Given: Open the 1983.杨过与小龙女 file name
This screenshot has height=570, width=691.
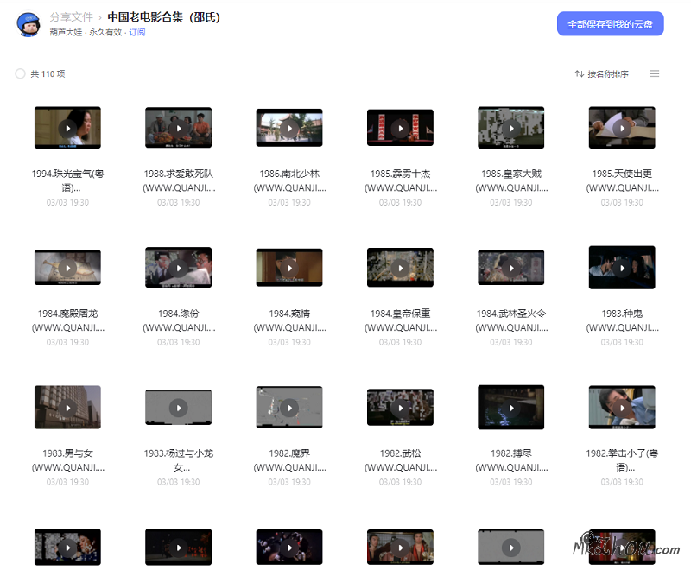Looking at the screenshot, I should [179, 459].
